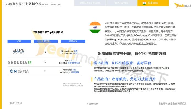Click investment count 11 for Blume
Screen dimensions: 195x109
(x=45, y=52)
